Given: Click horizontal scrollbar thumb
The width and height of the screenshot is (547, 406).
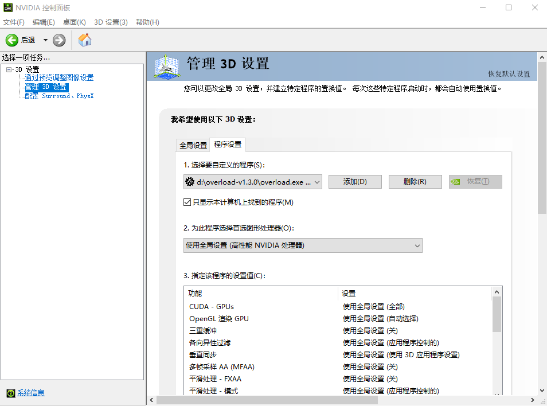Looking at the screenshot, I should (267, 400).
